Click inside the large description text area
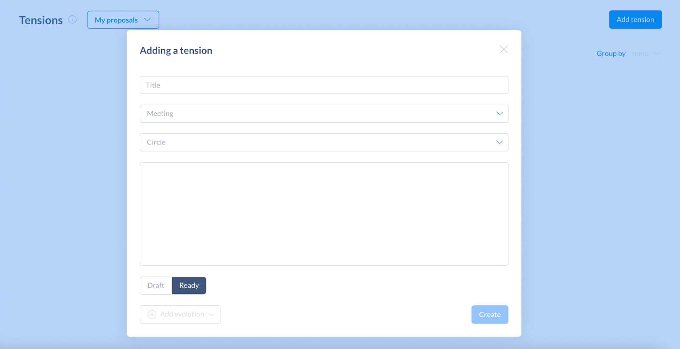The image size is (680, 349). point(324,214)
